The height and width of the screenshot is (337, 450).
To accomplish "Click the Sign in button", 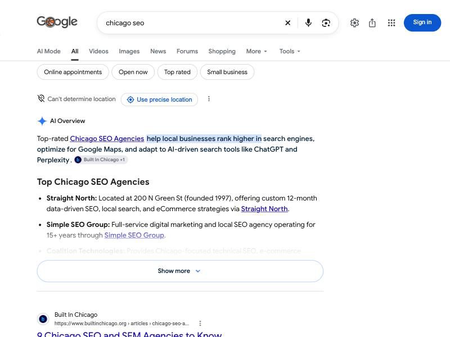I will pos(422,22).
